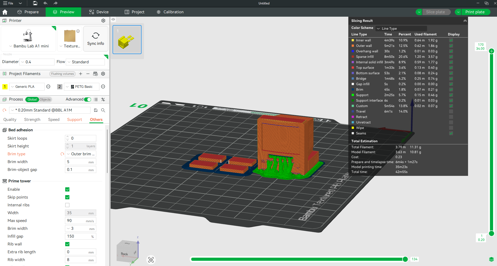This screenshot has height=266, width=497.
Task: Uncheck the prime tower Enable checkbox
Action: pos(67,189)
